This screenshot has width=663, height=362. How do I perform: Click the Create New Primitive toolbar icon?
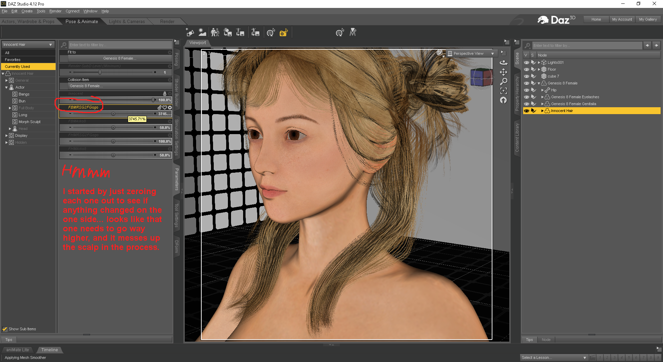tap(190, 32)
